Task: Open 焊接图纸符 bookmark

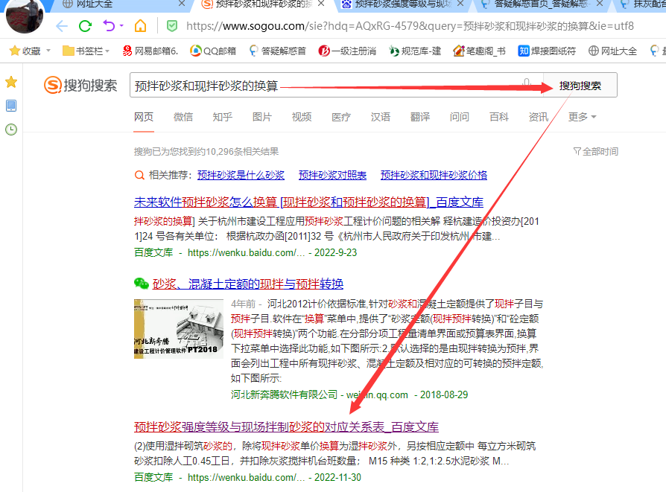Action: pos(547,51)
